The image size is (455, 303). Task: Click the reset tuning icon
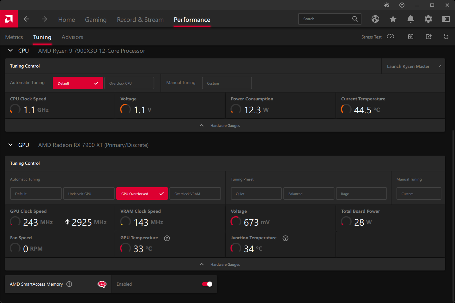(x=446, y=37)
